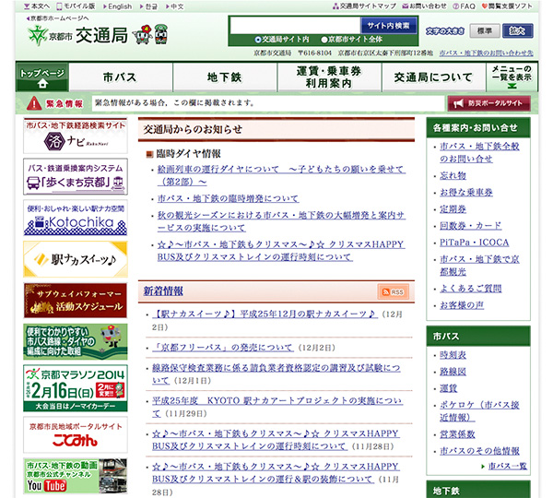Select 京都市サイト全体 search scope radio
The width and height of the screenshot is (553, 498).
(x=324, y=40)
